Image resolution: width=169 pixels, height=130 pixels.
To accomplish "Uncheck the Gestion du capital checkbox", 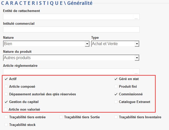I will [x=6, y=102].
